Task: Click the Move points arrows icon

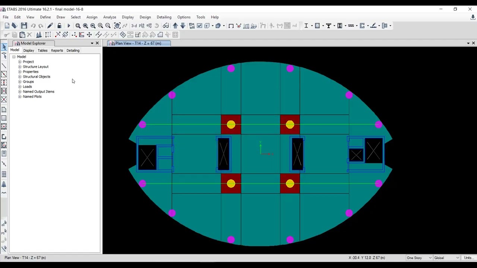Action: click(89, 35)
